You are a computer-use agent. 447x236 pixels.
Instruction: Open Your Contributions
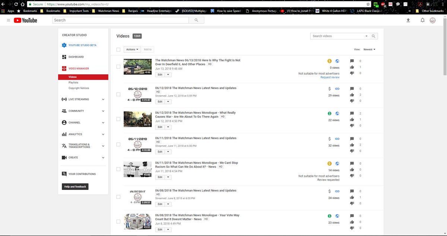point(82,174)
